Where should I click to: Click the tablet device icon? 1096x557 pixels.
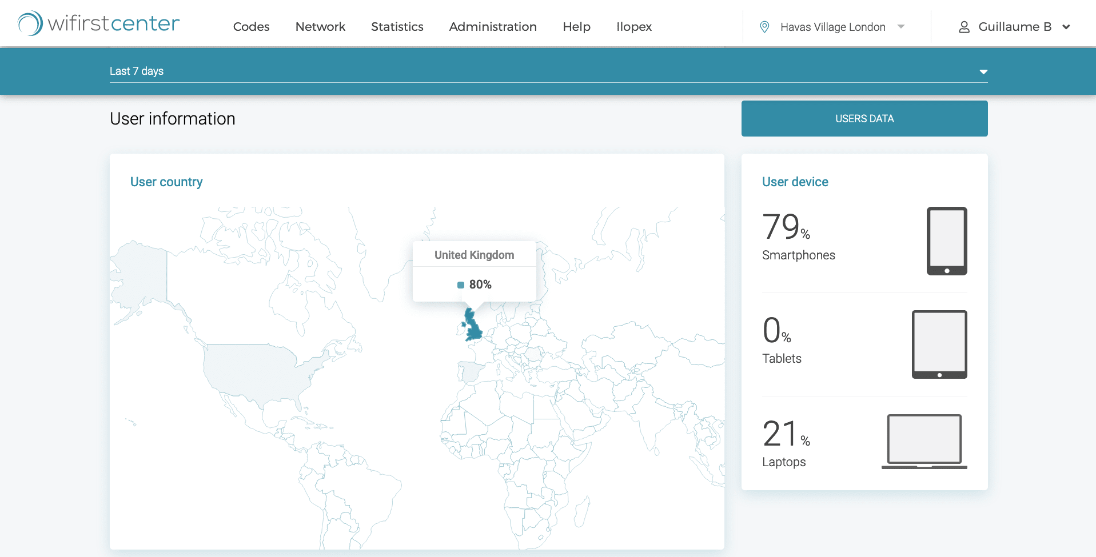click(x=939, y=344)
